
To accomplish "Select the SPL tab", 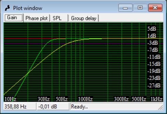I will [59, 18].
